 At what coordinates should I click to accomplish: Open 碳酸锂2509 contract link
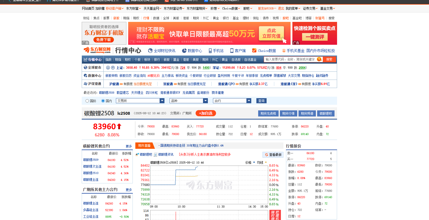(91, 160)
